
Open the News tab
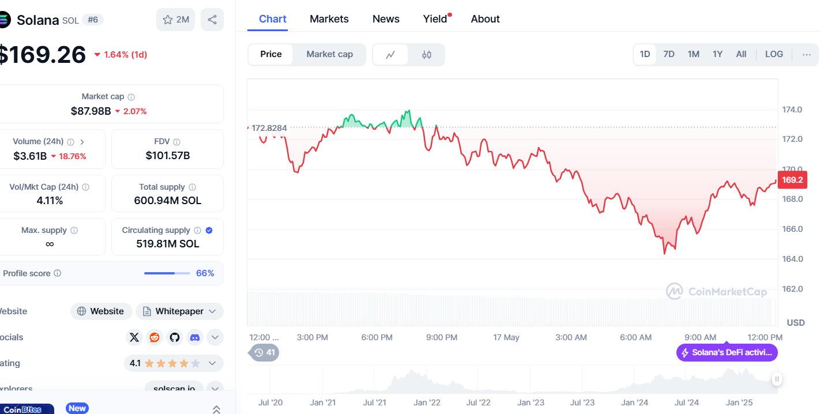point(386,19)
